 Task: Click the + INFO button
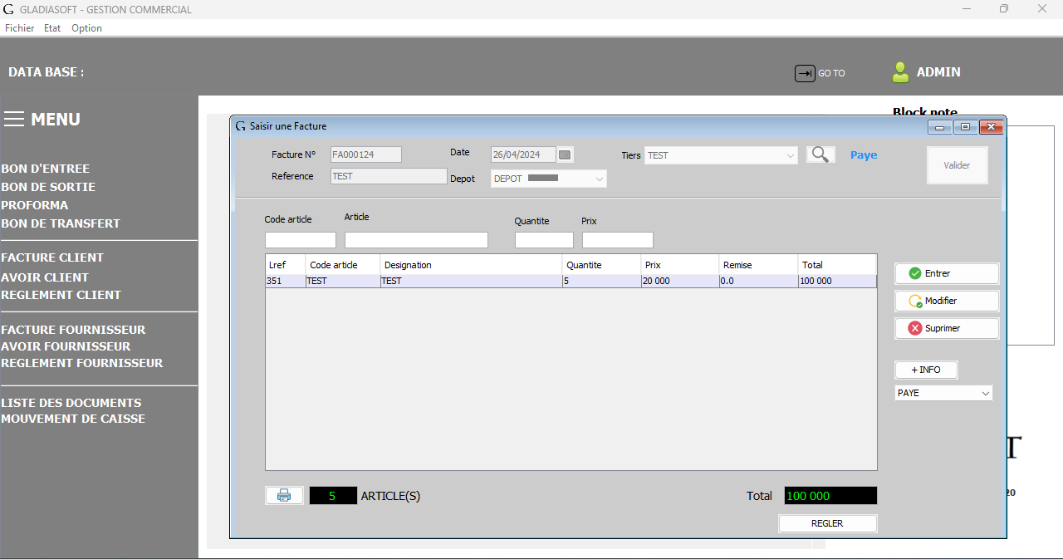[x=925, y=370]
